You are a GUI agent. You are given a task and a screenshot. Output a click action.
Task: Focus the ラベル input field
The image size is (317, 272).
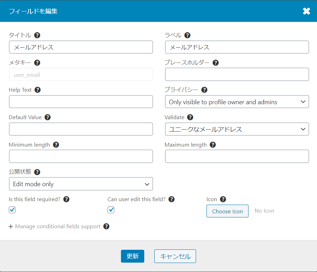pos(237,47)
